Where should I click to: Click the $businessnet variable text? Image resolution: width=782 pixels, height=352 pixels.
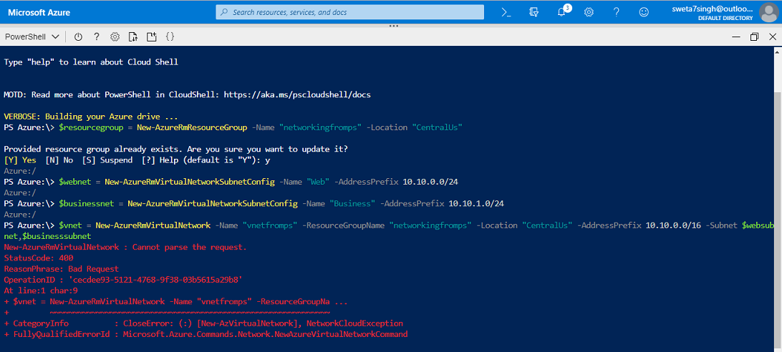(86, 203)
